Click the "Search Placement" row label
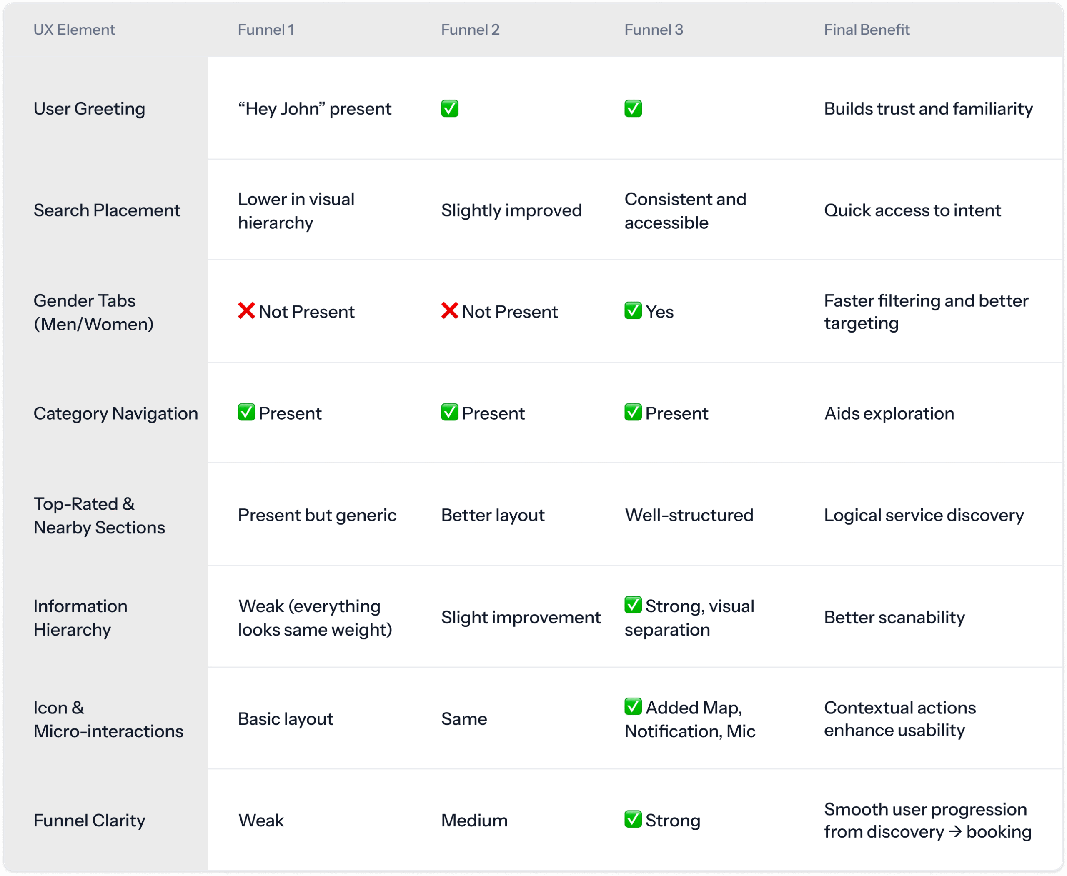The image size is (1067, 876). click(x=107, y=210)
